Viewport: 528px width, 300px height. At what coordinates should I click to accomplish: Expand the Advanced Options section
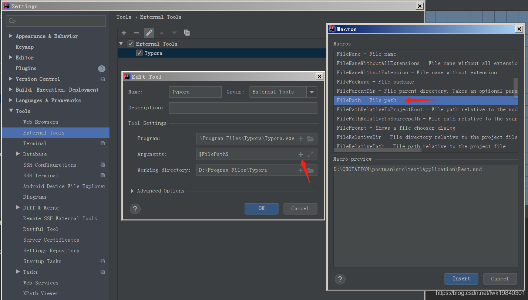pyautogui.click(x=132, y=191)
